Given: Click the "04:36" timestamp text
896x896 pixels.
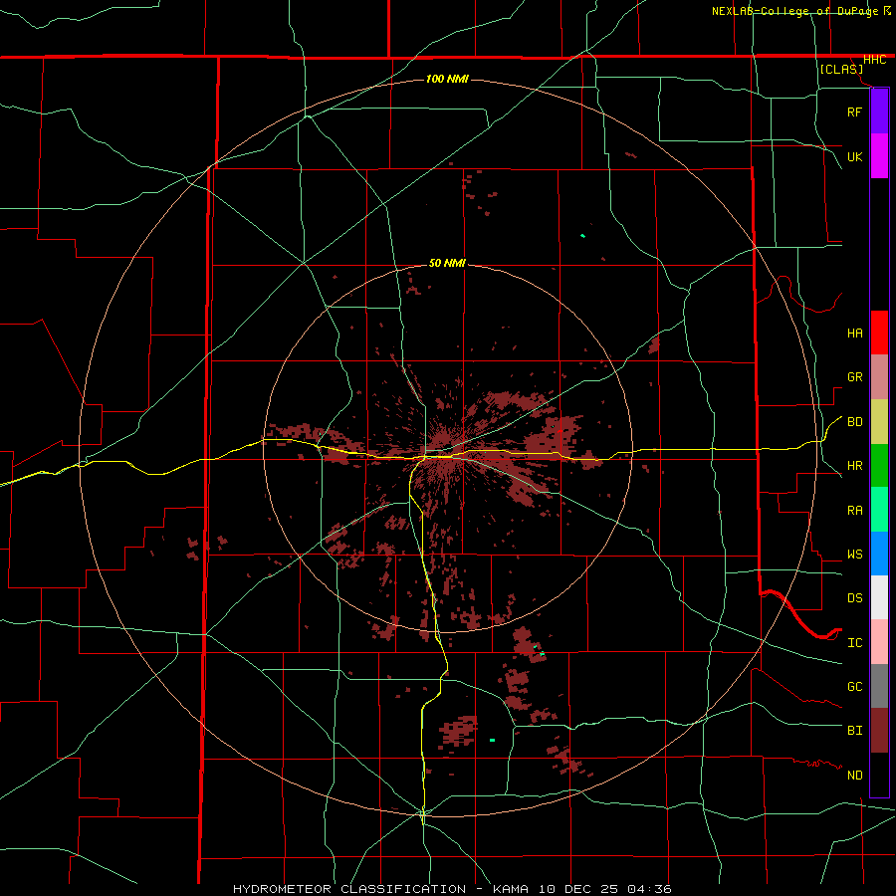Looking at the screenshot, I should 649,889.
